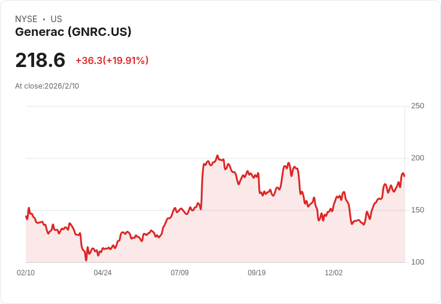Image resolution: width=441 pixels, height=304 pixels.
Task: Click the rightmost end of the price line
Action: (404, 175)
